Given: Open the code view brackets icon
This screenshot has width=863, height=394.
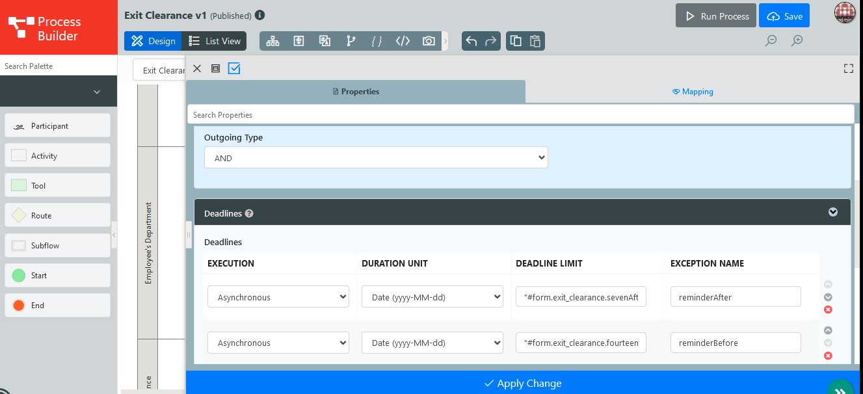Looking at the screenshot, I should pos(403,41).
